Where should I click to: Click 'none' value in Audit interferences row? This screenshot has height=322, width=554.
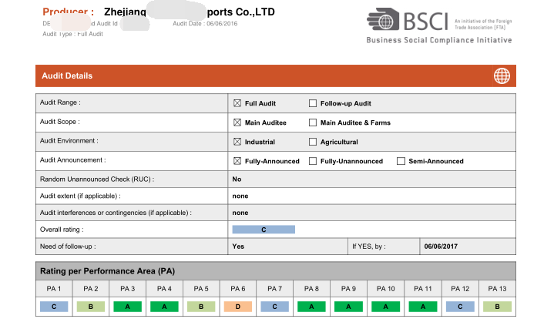[240, 213]
